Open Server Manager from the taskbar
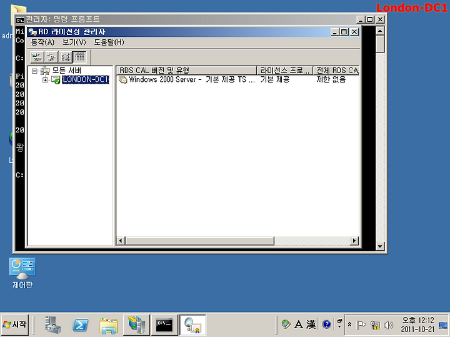Viewport: 450px width, 337px height. (x=52, y=325)
